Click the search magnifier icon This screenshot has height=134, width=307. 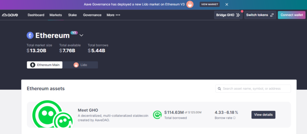tap(219, 89)
